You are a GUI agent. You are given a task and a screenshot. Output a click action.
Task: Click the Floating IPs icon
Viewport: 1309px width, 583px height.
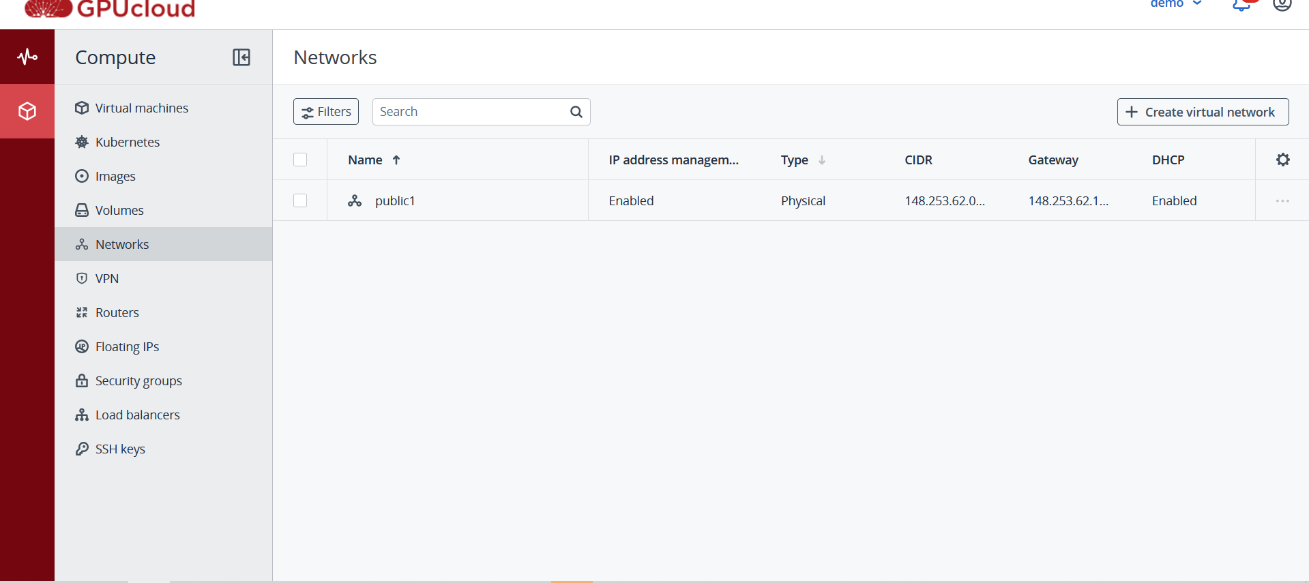pyautogui.click(x=82, y=346)
